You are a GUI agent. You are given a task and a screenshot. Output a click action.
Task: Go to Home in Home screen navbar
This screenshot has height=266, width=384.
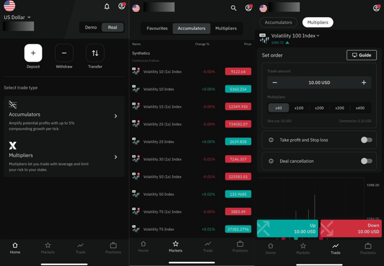(15, 248)
